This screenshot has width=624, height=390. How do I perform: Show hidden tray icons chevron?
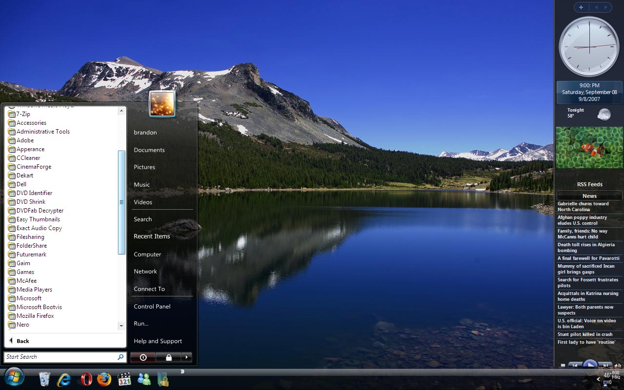tap(599, 379)
